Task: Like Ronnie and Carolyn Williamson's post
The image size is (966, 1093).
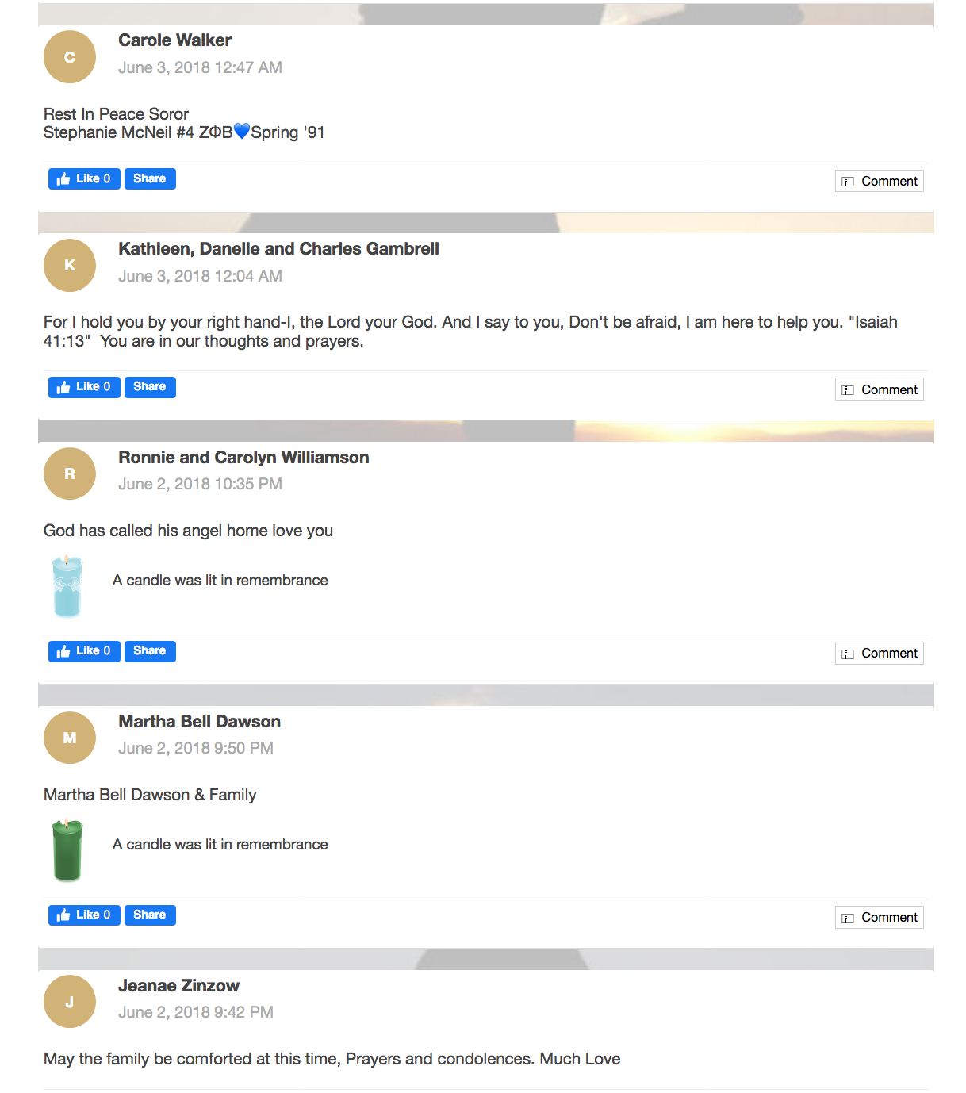Action: (84, 651)
